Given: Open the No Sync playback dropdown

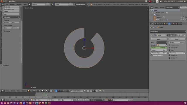Looking at the screenshot, I should (97, 100).
